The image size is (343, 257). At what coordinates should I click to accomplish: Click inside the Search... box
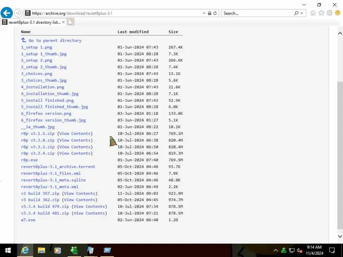257,13
